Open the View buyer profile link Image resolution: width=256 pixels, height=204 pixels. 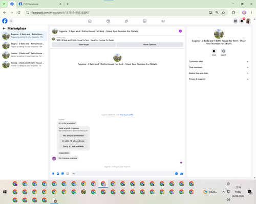[x=126, y=115]
